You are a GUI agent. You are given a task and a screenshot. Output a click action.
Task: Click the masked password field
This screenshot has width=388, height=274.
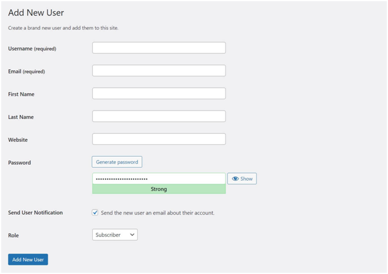click(x=159, y=178)
